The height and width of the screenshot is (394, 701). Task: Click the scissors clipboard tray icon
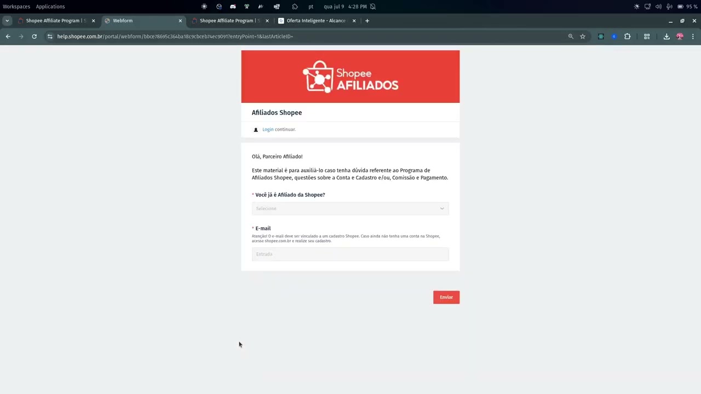coord(247,7)
